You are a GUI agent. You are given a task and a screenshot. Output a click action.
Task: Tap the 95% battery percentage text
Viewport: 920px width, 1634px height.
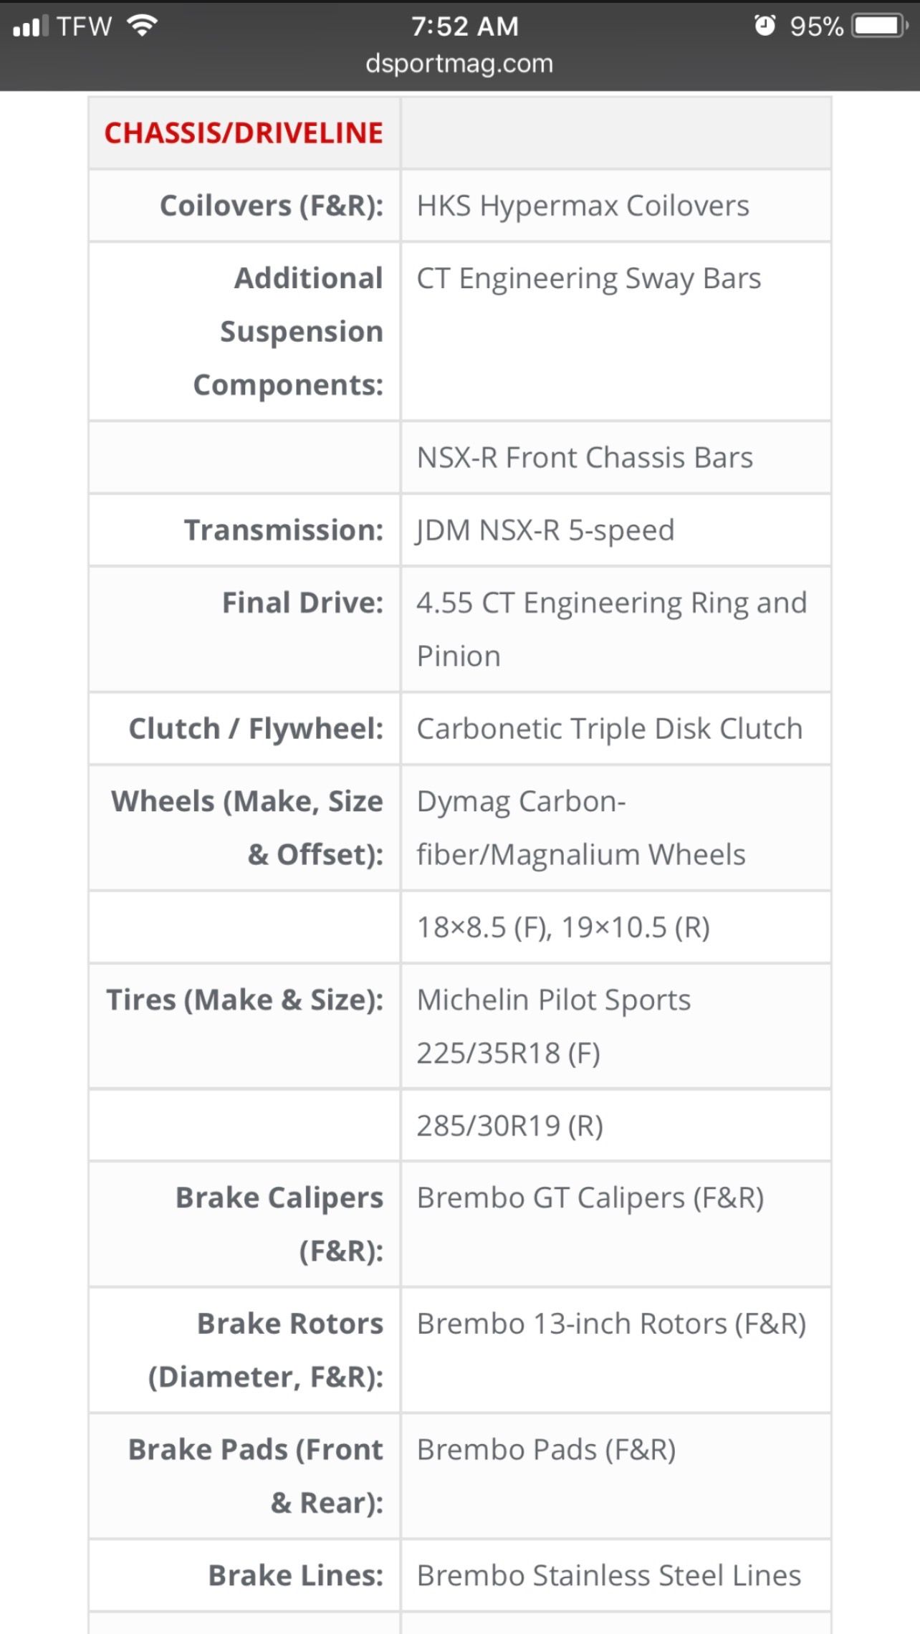816,27
